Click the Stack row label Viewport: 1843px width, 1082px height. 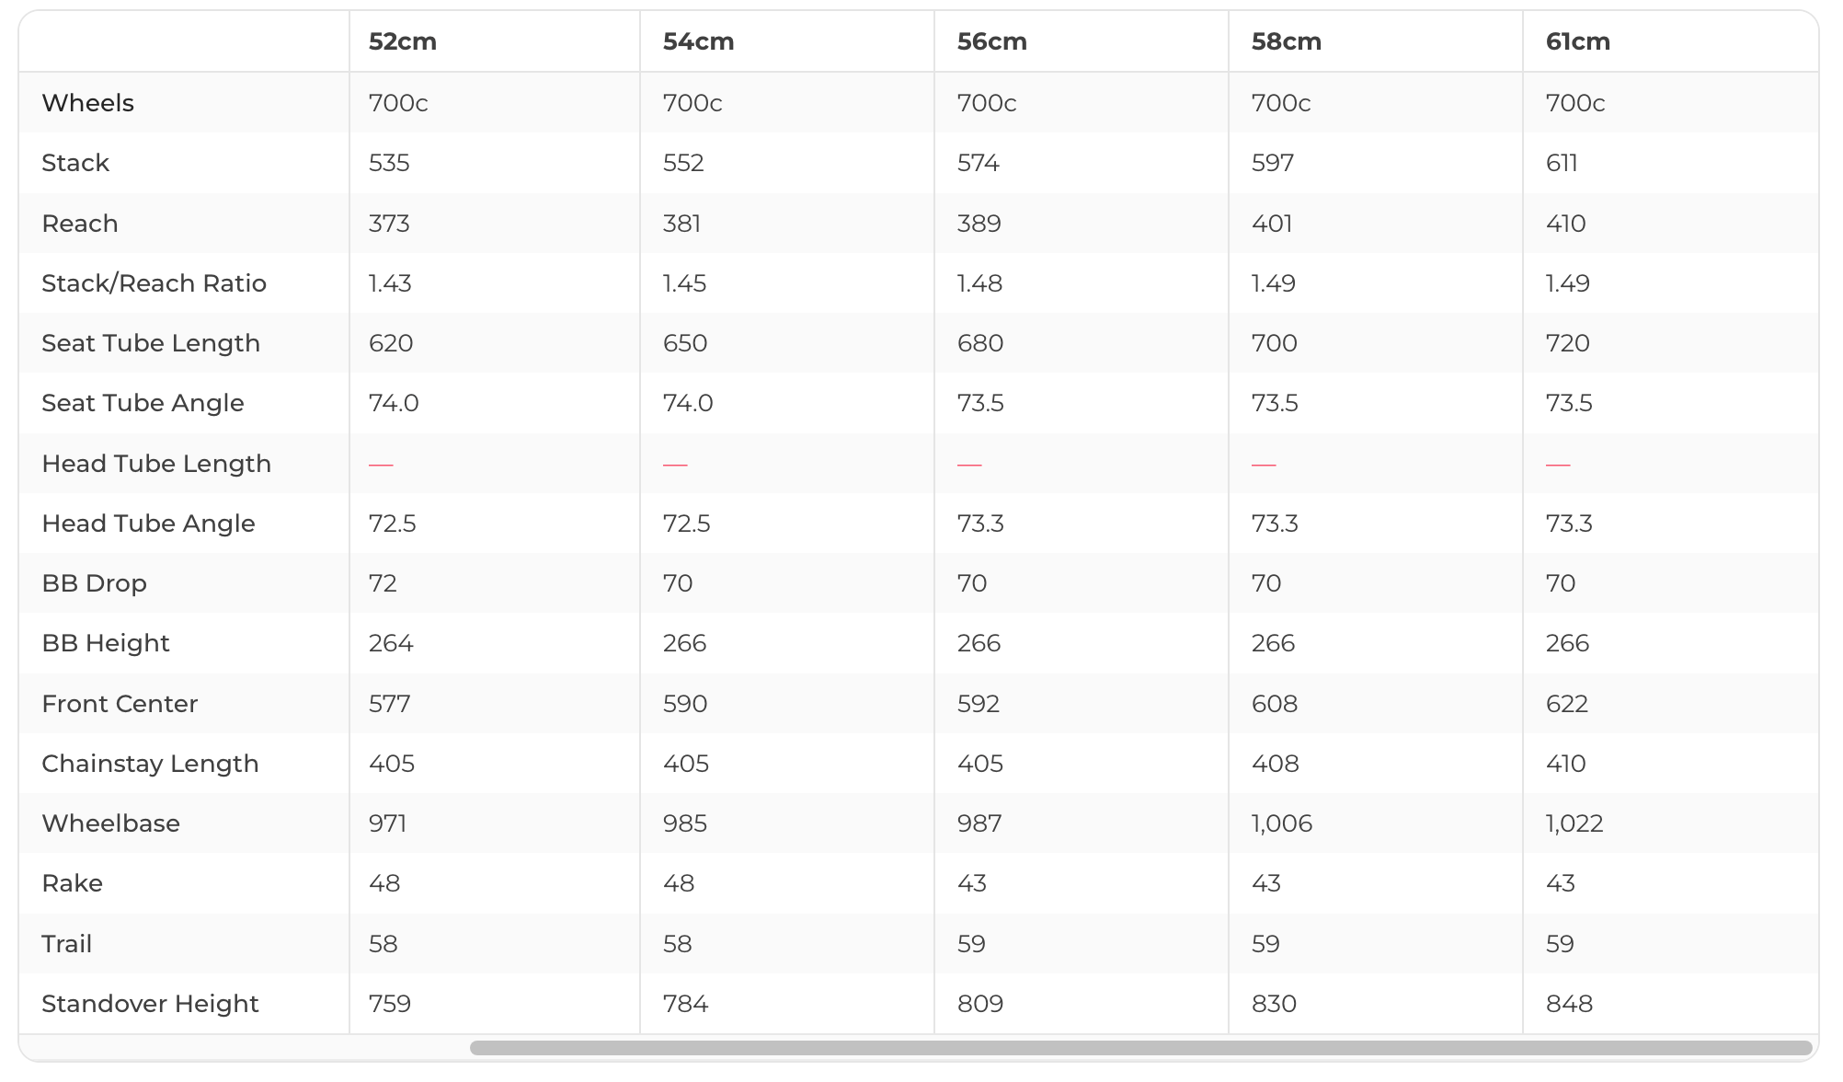coord(75,163)
